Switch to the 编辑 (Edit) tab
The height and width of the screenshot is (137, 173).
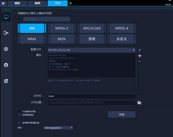(x=37, y=3)
